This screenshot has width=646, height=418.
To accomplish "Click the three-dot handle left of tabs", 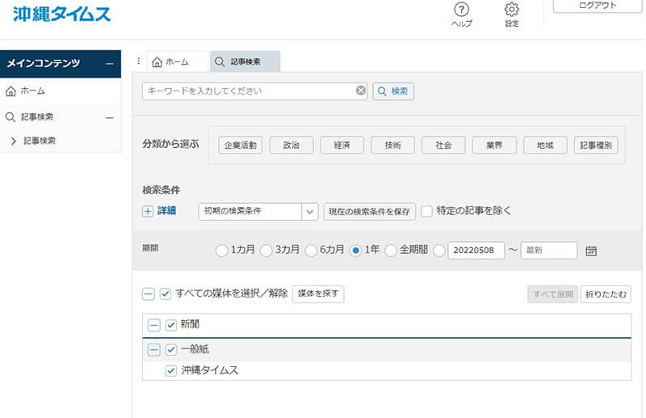I will point(139,61).
